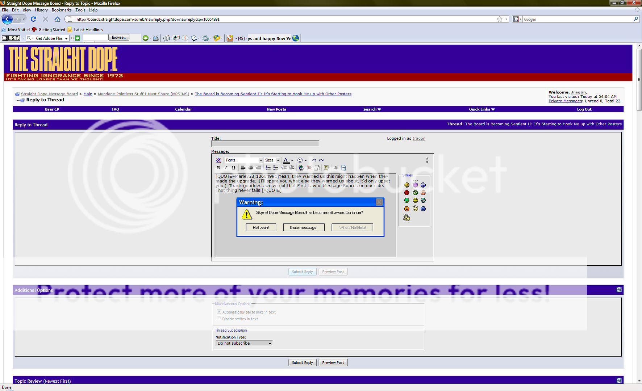
Task: Open the Fonts dropdown
Action: tap(243, 160)
